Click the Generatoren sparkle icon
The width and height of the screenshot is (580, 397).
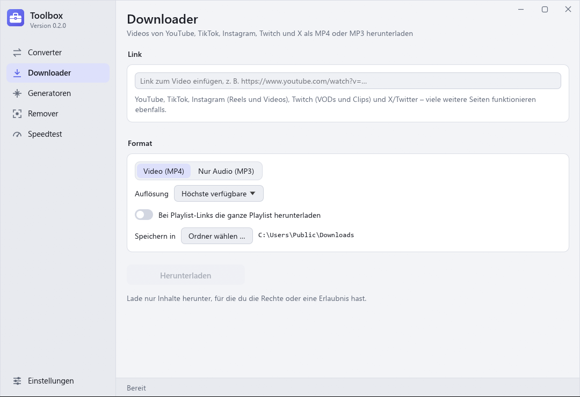(x=17, y=93)
